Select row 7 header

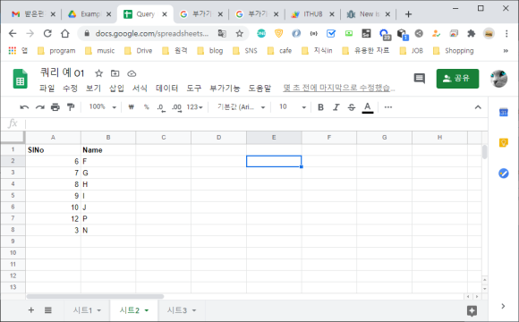pos(13,218)
